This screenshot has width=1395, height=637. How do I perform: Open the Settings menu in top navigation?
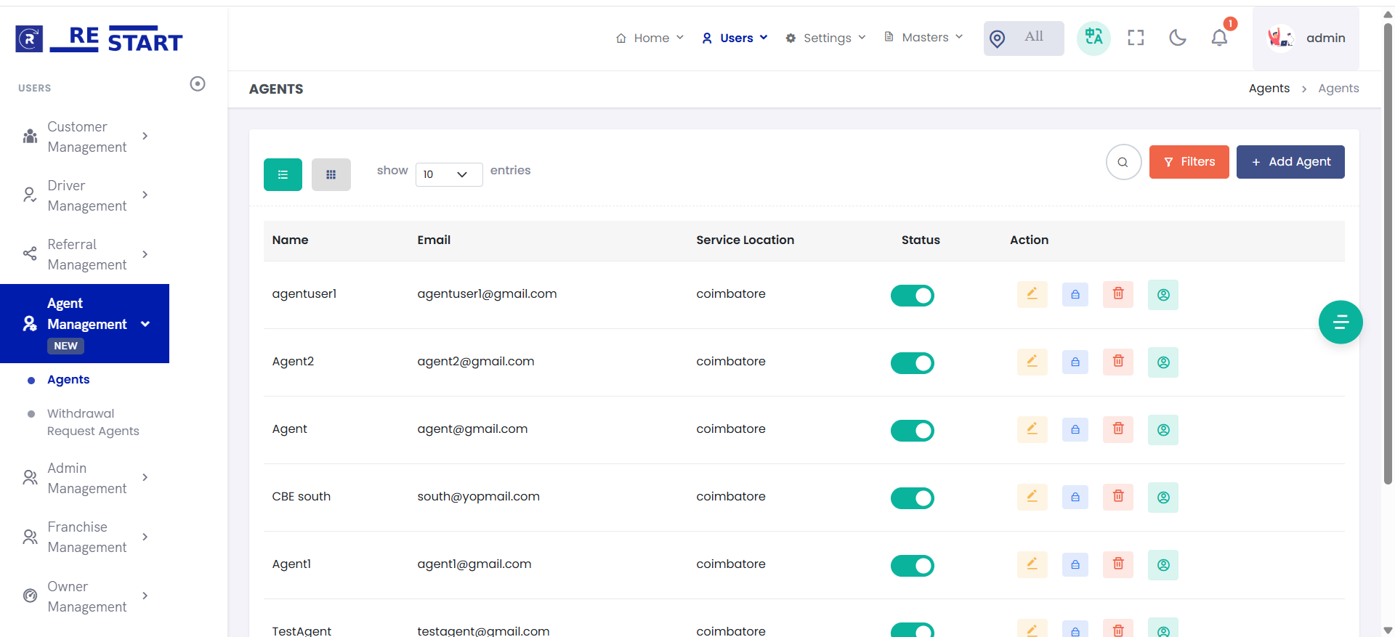coord(826,38)
